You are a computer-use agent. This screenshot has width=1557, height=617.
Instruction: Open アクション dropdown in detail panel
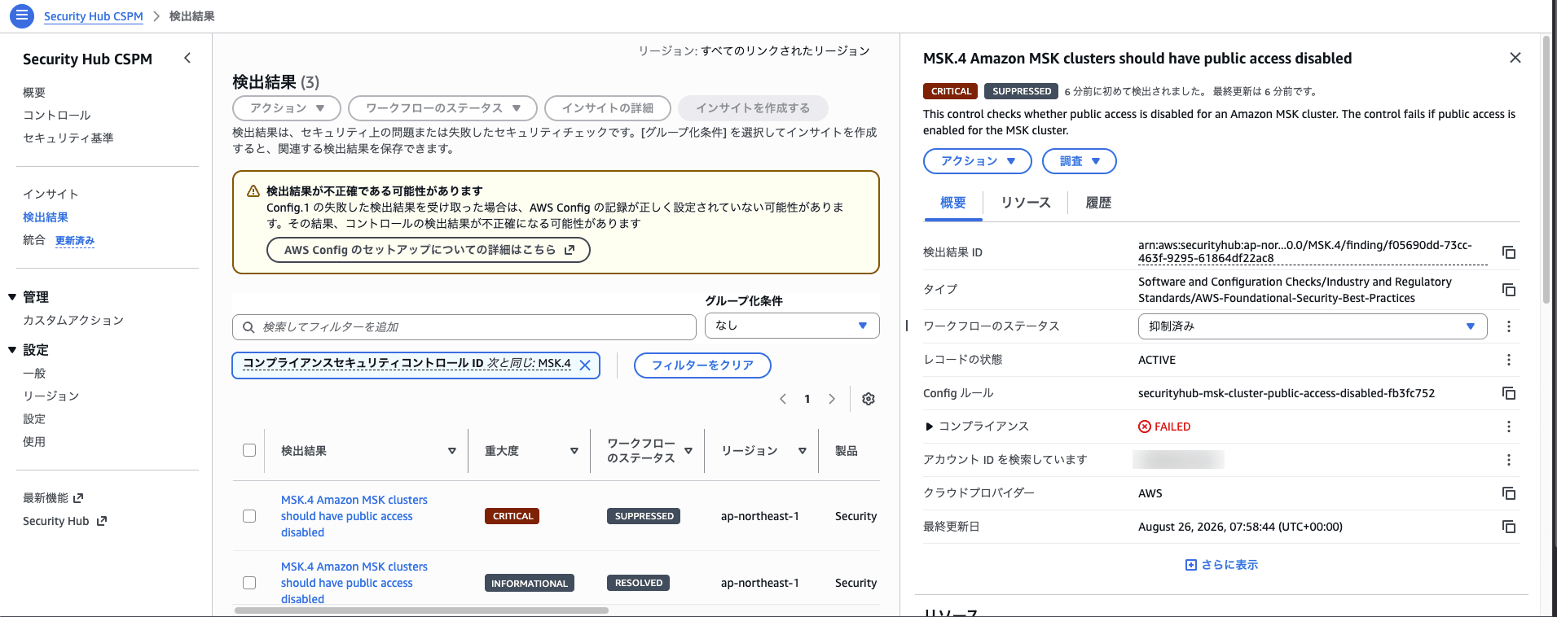[x=978, y=161]
